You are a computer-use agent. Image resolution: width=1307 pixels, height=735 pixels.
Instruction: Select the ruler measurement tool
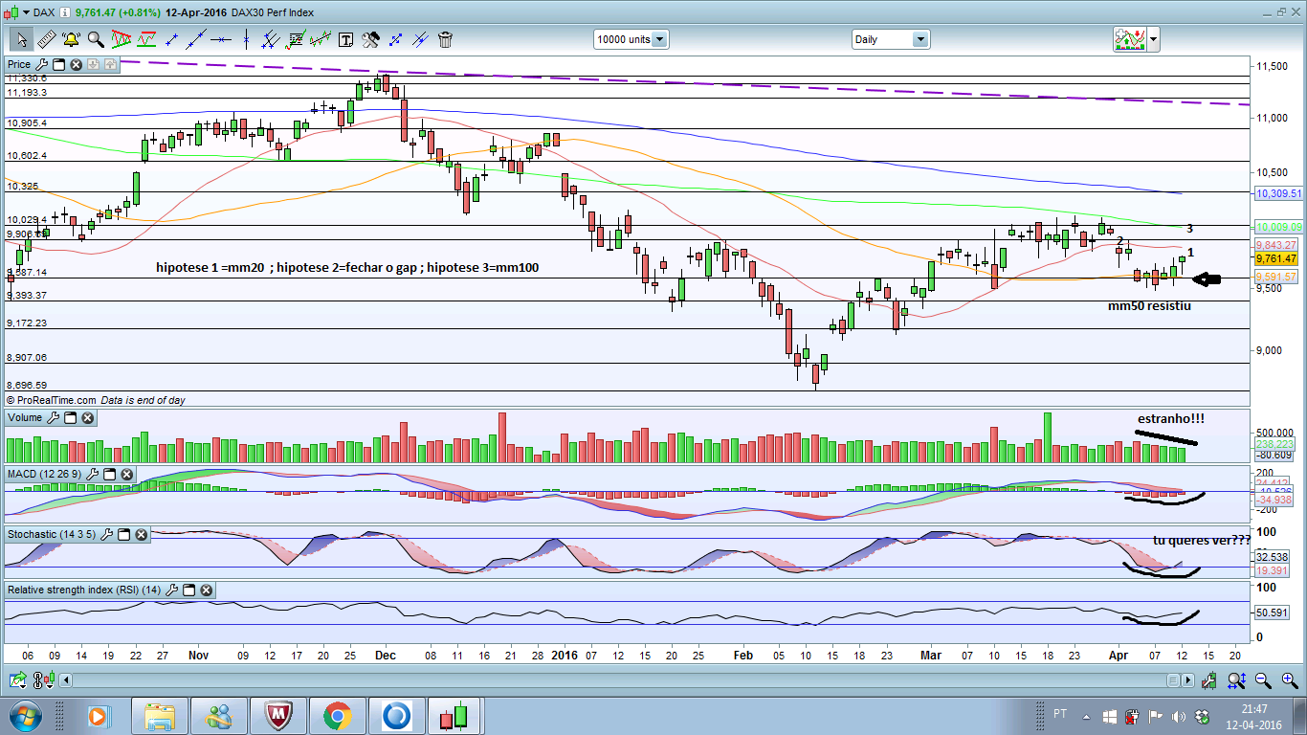(46, 39)
